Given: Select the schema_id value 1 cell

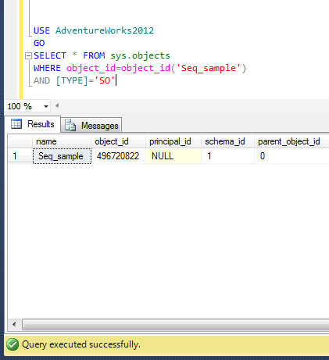Looking at the screenshot, I should click(227, 156).
